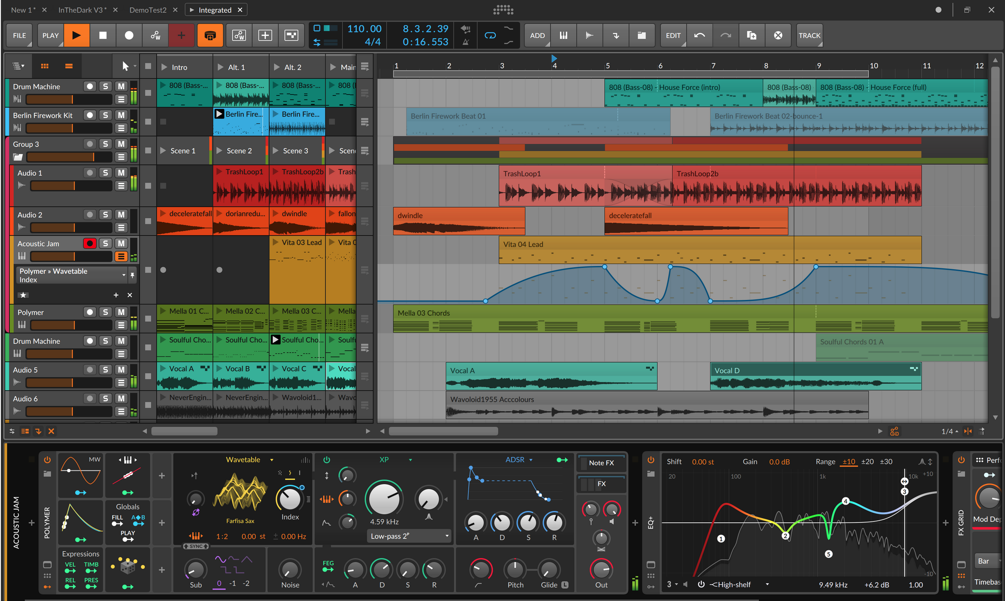Click the undo arrow icon
This screenshot has height=601, width=1005.
pyautogui.click(x=699, y=35)
